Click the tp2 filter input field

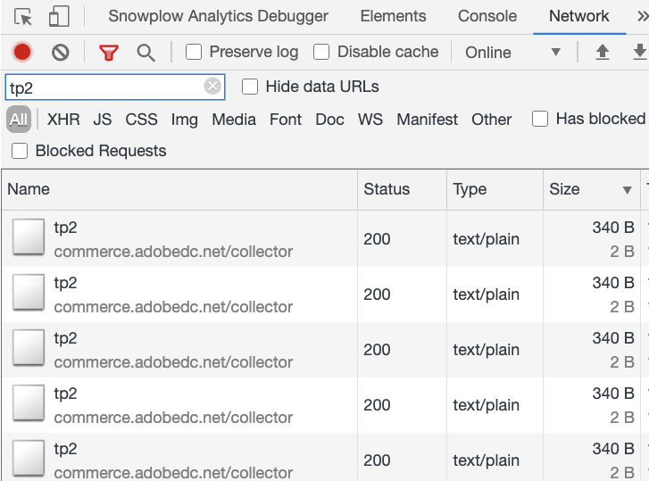[103, 87]
